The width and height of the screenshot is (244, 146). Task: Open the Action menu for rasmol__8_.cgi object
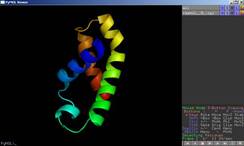222,13
